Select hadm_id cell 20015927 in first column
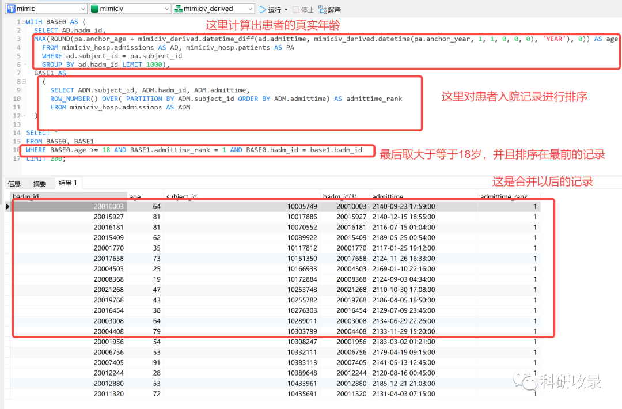 69,217
